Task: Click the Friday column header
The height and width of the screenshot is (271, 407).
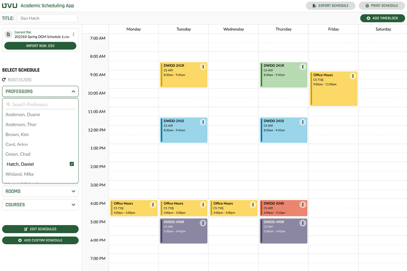Action: [x=333, y=29]
